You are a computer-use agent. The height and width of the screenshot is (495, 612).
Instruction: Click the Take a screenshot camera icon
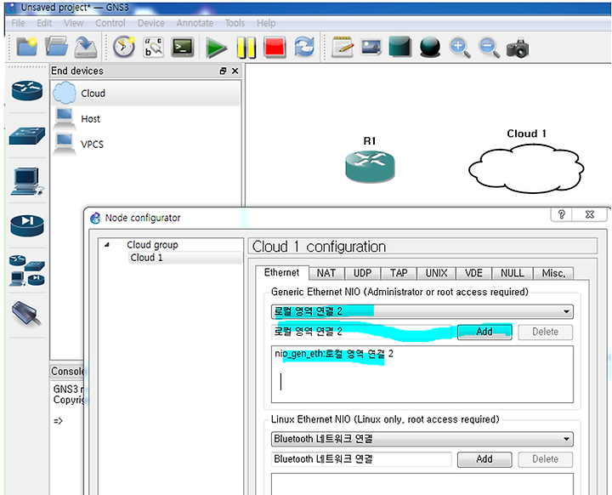click(x=518, y=48)
